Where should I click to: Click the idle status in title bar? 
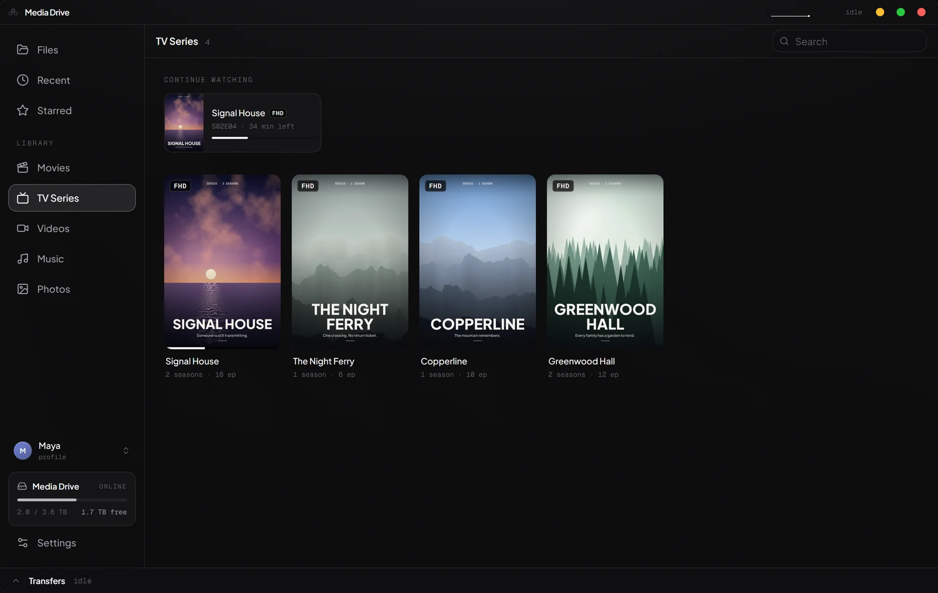[853, 12]
